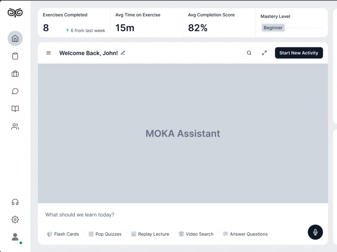Click the 'Mastery Level' label

click(x=275, y=16)
